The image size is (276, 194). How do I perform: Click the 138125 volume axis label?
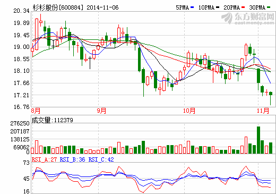(x=20, y=139)
